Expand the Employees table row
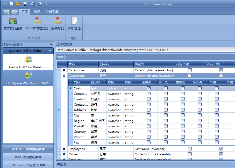 pyautogui.click(x=64, y=149)
